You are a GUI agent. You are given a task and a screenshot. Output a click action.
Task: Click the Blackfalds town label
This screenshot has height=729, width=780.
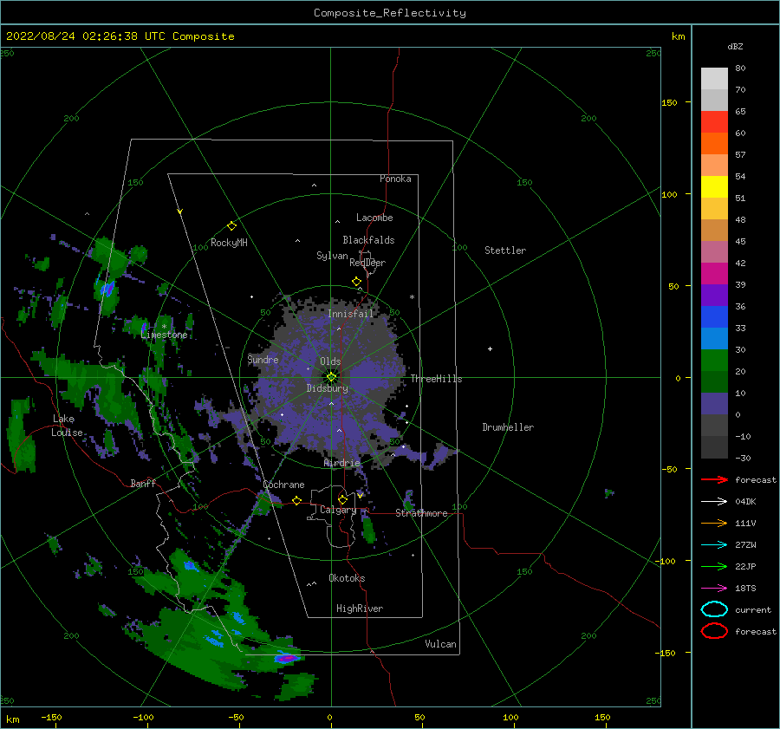(368, 240)
